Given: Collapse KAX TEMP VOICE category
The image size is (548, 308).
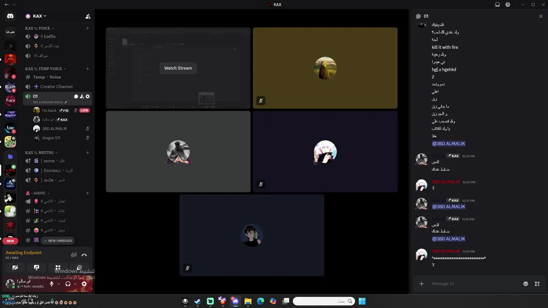Looking at the screenshot, I should [46, 68].
